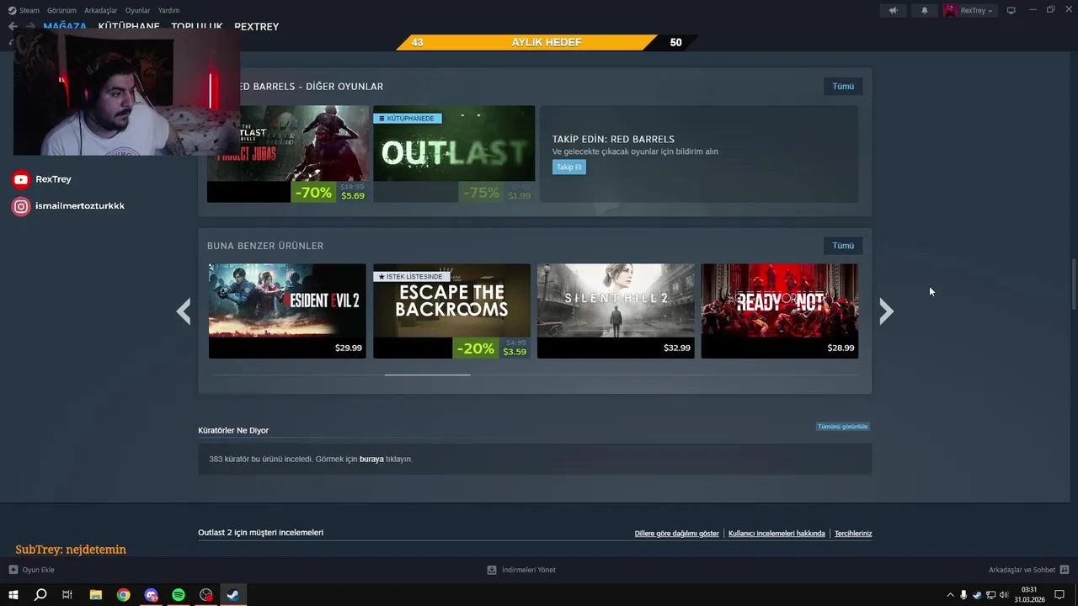Screen dimensions: 1078x606
Task: Open Windows taskbar search
Action: (40, 595)
